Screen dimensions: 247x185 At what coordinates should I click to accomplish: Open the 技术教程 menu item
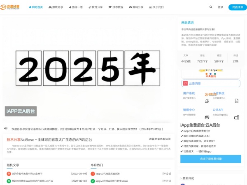tap(116, 7)
